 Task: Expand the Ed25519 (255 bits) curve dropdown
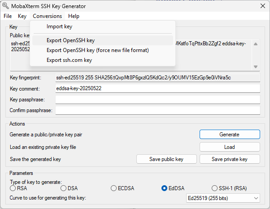pos(223,198)
